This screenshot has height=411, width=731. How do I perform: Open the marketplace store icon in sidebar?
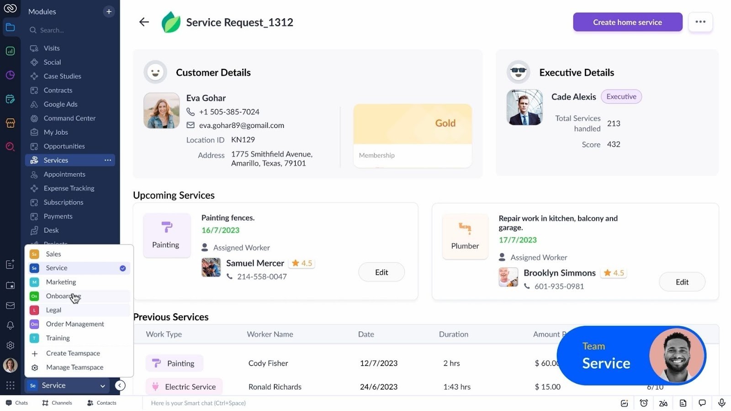(10, 122)
